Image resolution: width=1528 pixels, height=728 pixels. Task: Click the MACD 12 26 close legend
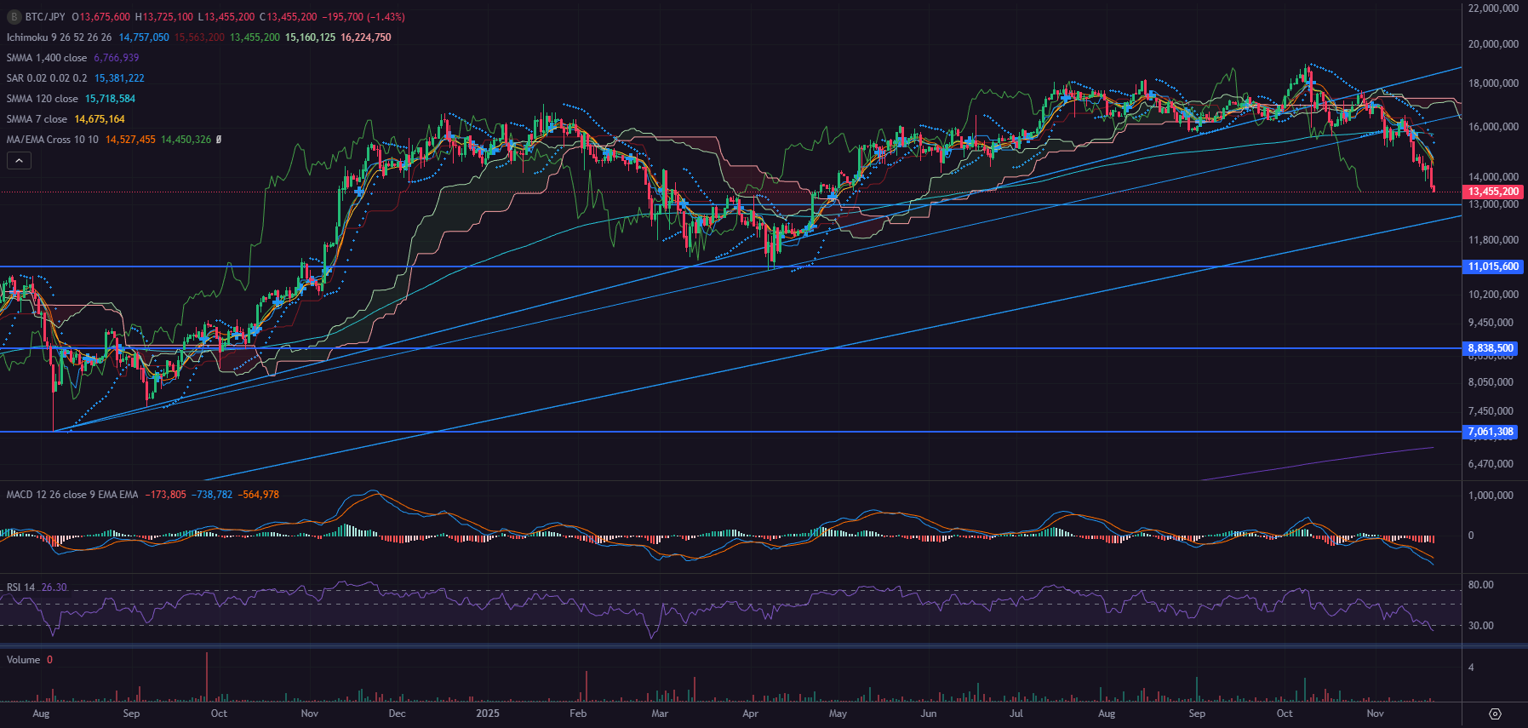click(72, 495)
